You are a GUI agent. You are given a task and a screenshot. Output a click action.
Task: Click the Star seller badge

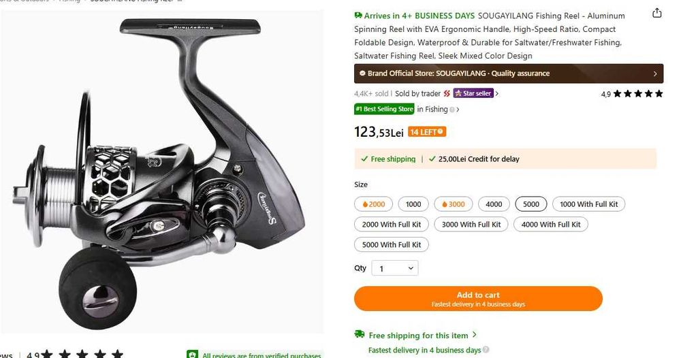point(473,93)
